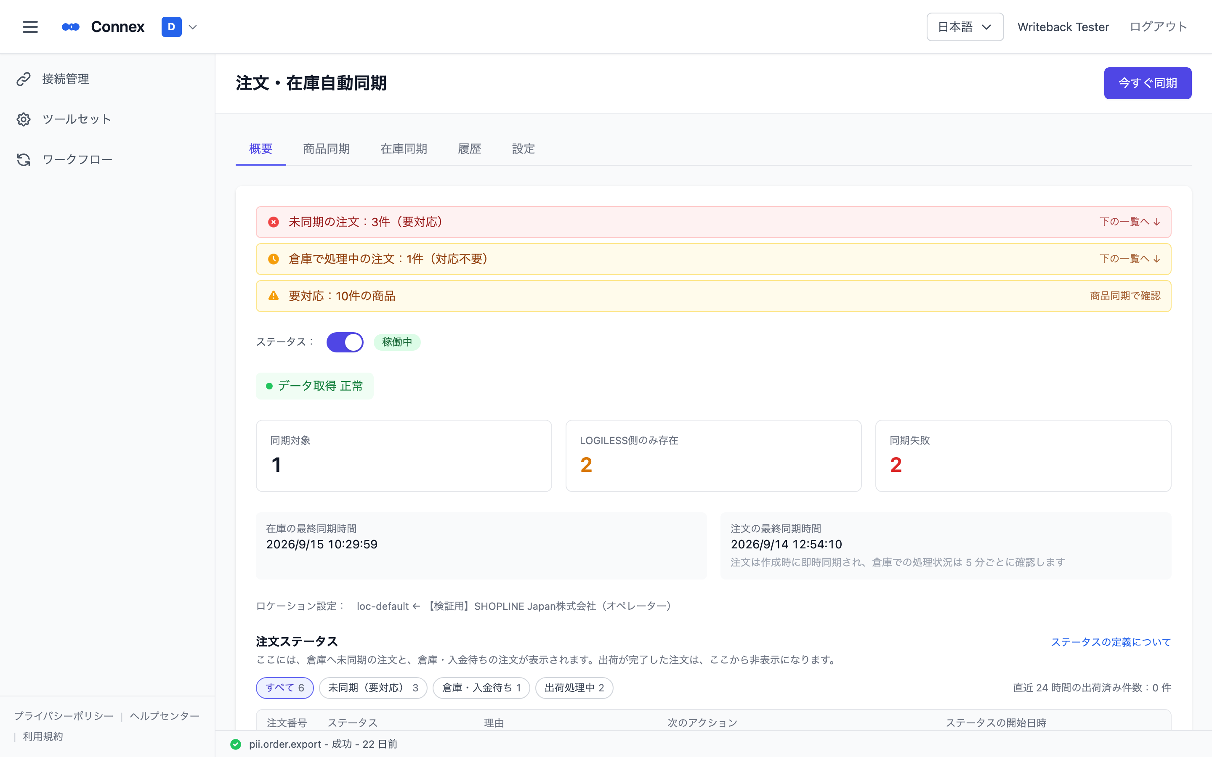This screenshot has width=1212, height=757.
Task: Click ログアウト to sign out
Action: (1158, 27)
